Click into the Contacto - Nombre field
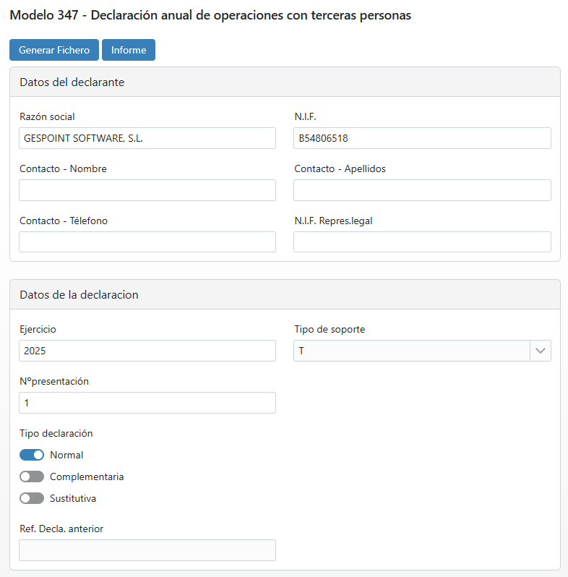Screen dimensions: 568x577 [147, 190]
